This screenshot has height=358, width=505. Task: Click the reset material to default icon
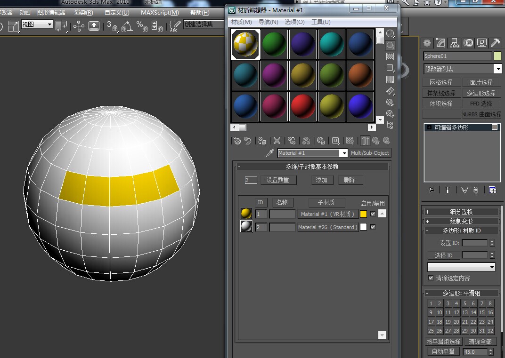[277, 141]
